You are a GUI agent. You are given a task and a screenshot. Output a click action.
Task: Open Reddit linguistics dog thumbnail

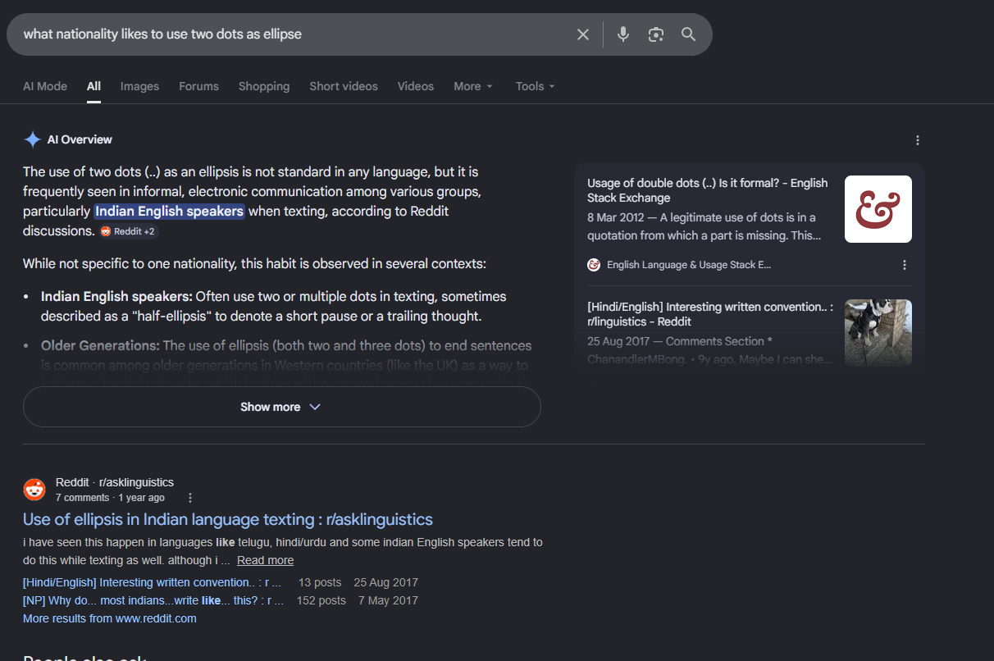pyautogui.click(x=878, y=332)
